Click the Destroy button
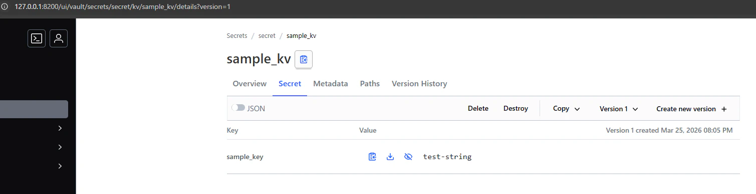The width and height of the screenshot is (756, 194). point(516,108)
